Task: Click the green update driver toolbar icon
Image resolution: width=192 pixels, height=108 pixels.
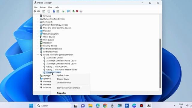Action: pyautogui.click(x=73, y=11)
